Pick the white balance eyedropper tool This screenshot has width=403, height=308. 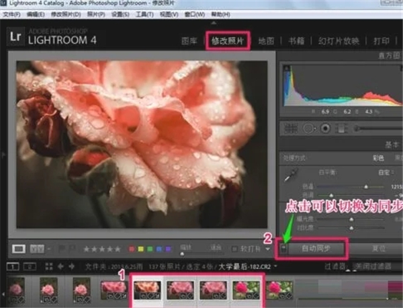(291, 175)
